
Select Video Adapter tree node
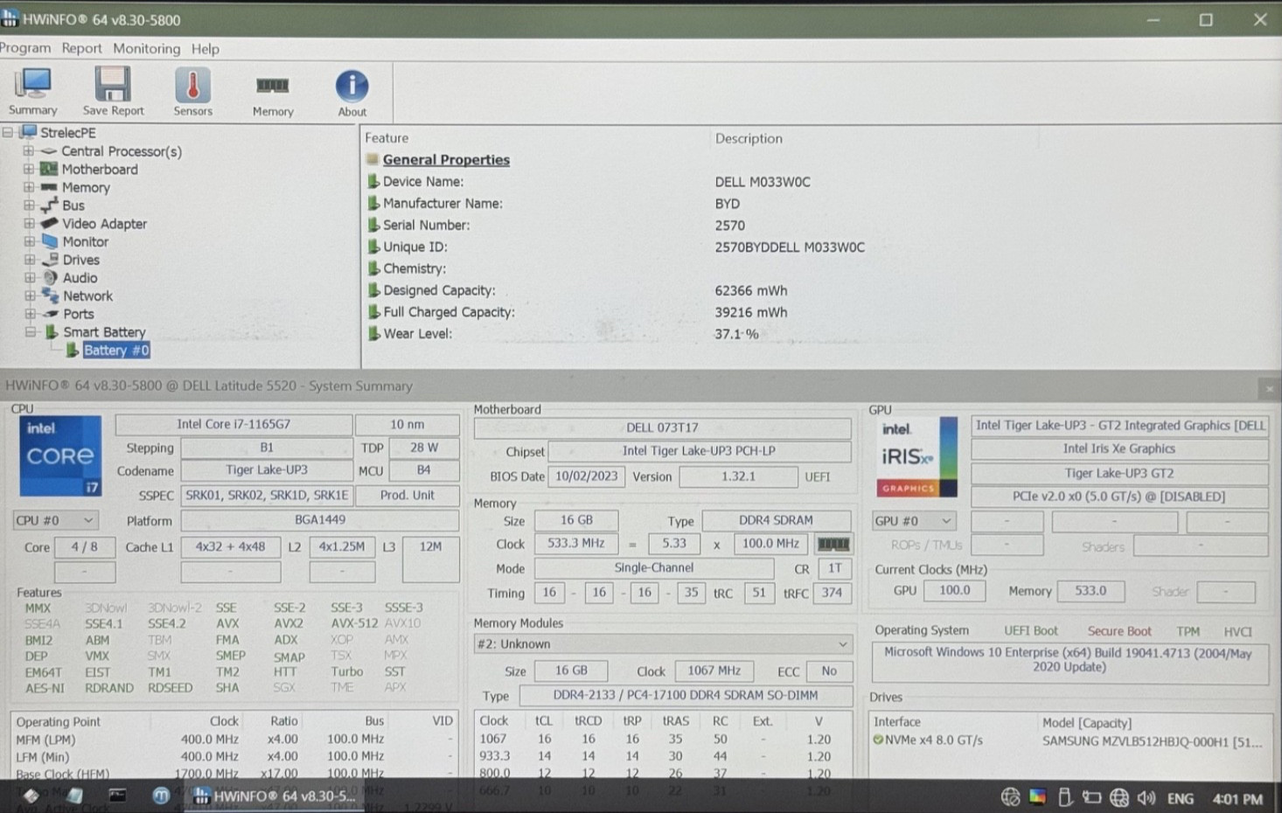104,224
